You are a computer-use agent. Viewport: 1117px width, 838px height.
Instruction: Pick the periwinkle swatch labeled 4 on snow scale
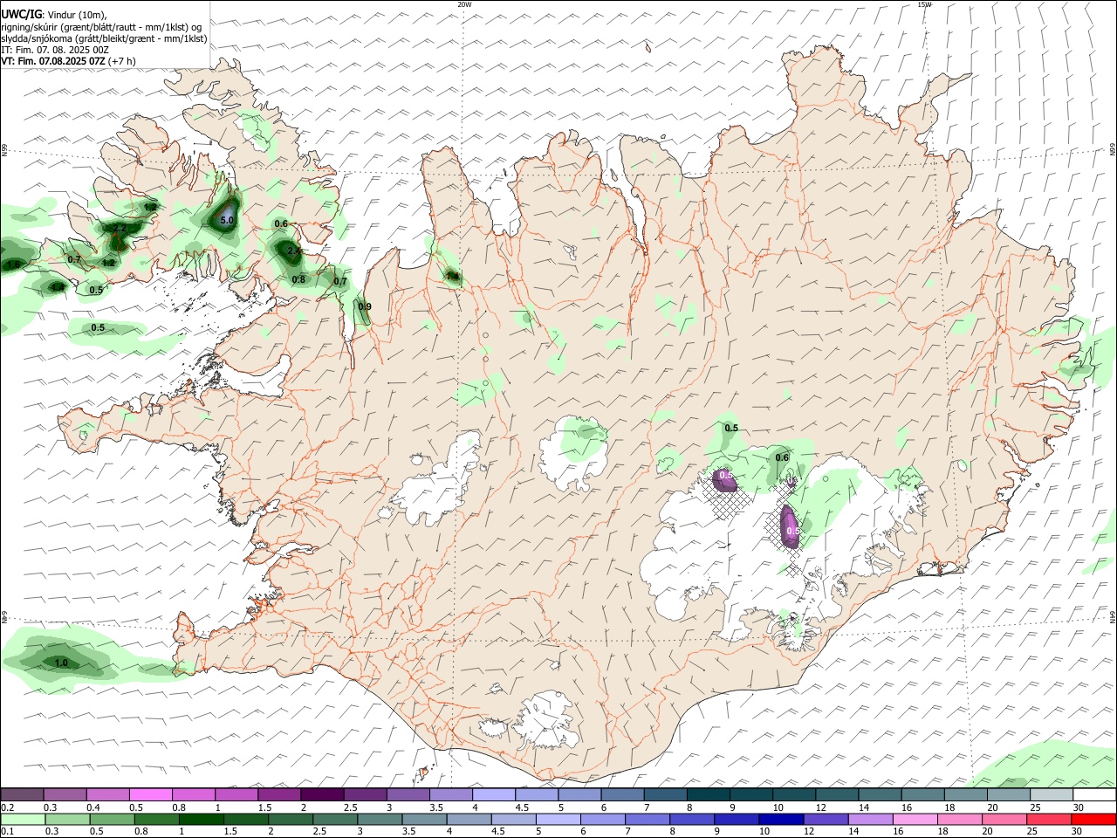pyautogui.click(x=494, y=795)
